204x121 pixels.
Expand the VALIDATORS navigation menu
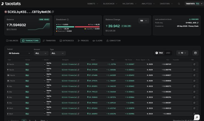[129, 4]
